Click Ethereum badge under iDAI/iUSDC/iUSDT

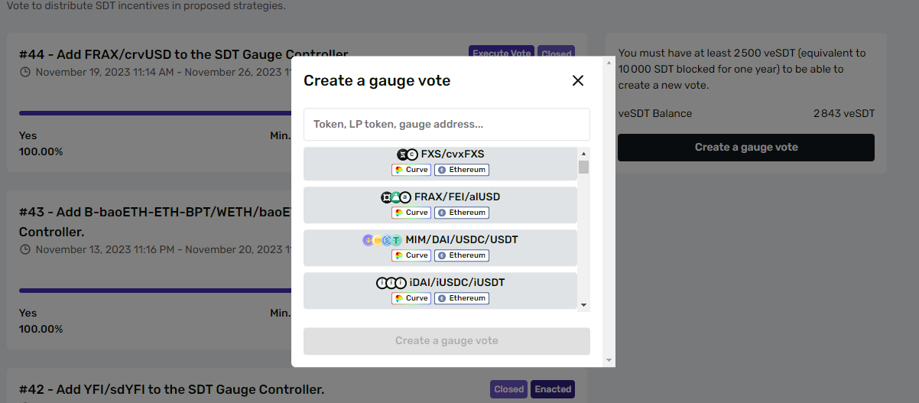point(462,298)
